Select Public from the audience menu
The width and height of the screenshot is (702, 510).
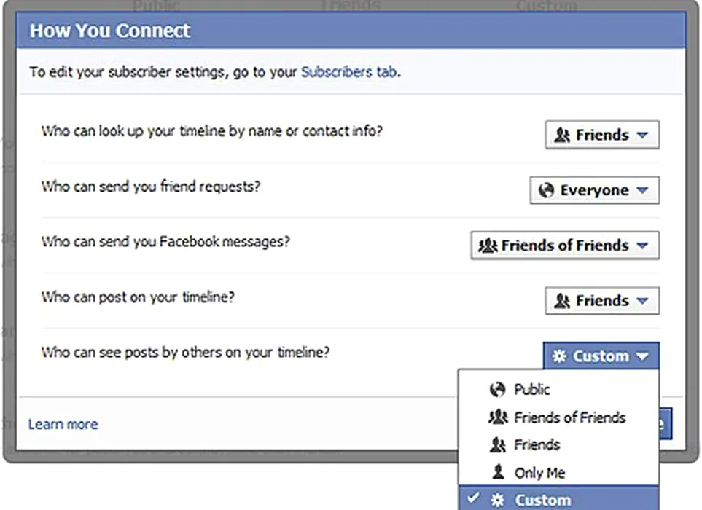(532, 390)
